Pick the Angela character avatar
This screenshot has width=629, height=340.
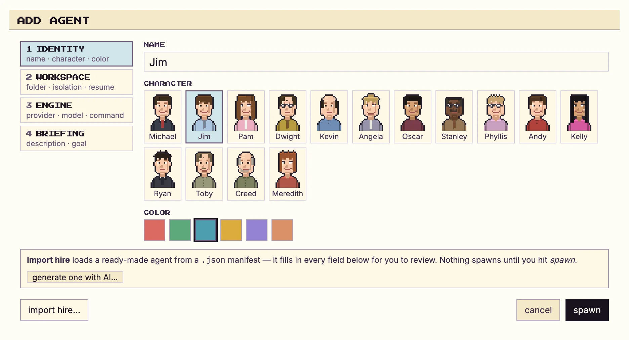click(371, 117)
